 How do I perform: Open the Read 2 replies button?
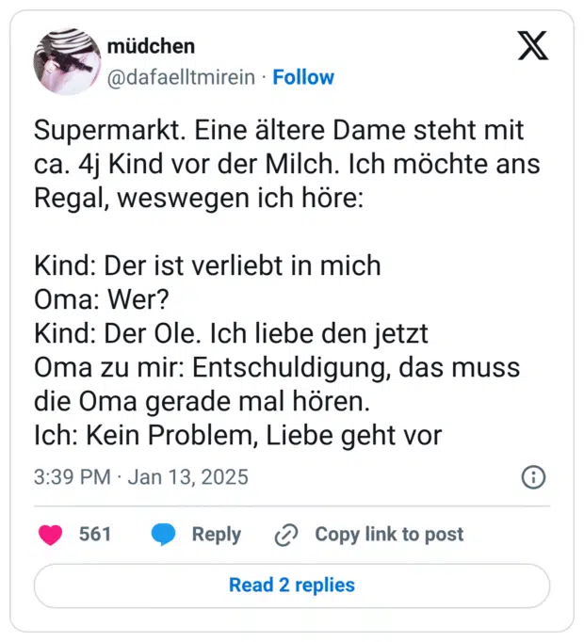(x=292, y=586)
